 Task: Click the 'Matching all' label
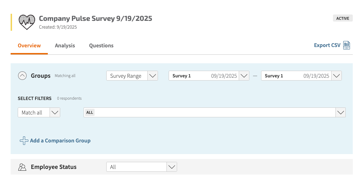coord(65,76)
